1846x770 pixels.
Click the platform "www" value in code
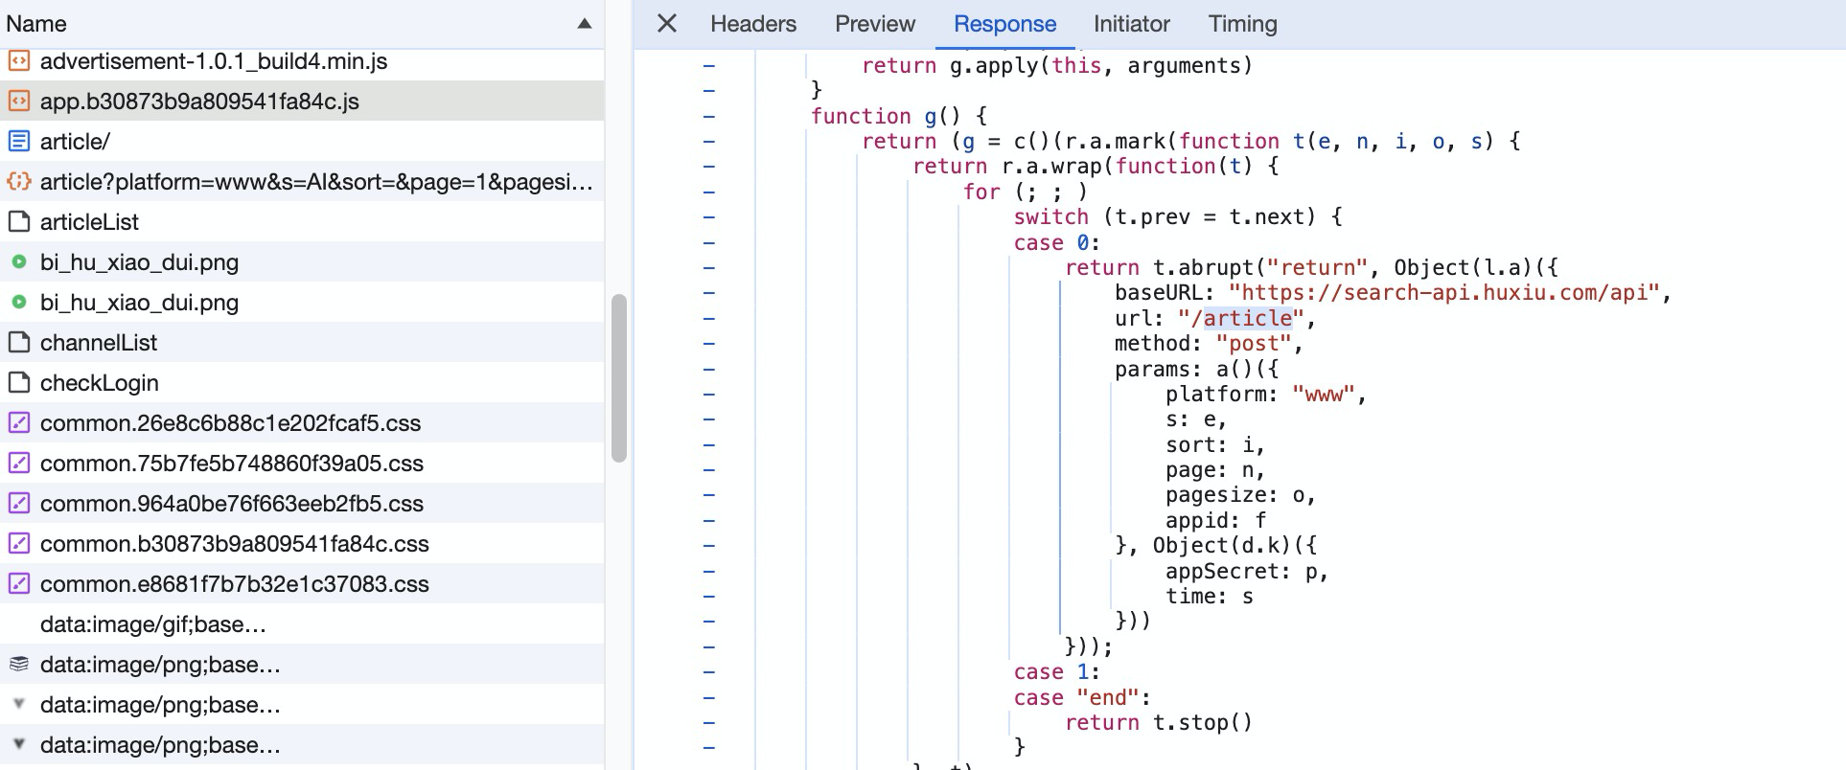(x=1324, y=395)
